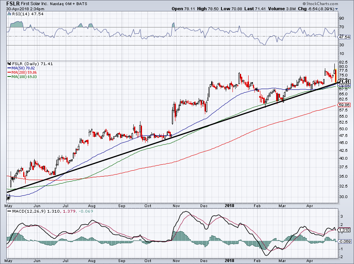This screenshot has height=264, width=354.
Task: Click the 1.379 signal value in the MACD legend
Action: (68, 211)
